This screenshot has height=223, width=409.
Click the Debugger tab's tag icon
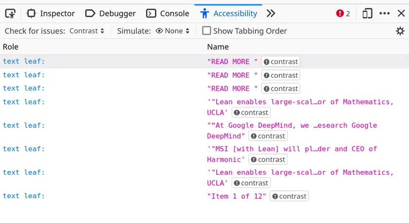(x=90, y=13)
